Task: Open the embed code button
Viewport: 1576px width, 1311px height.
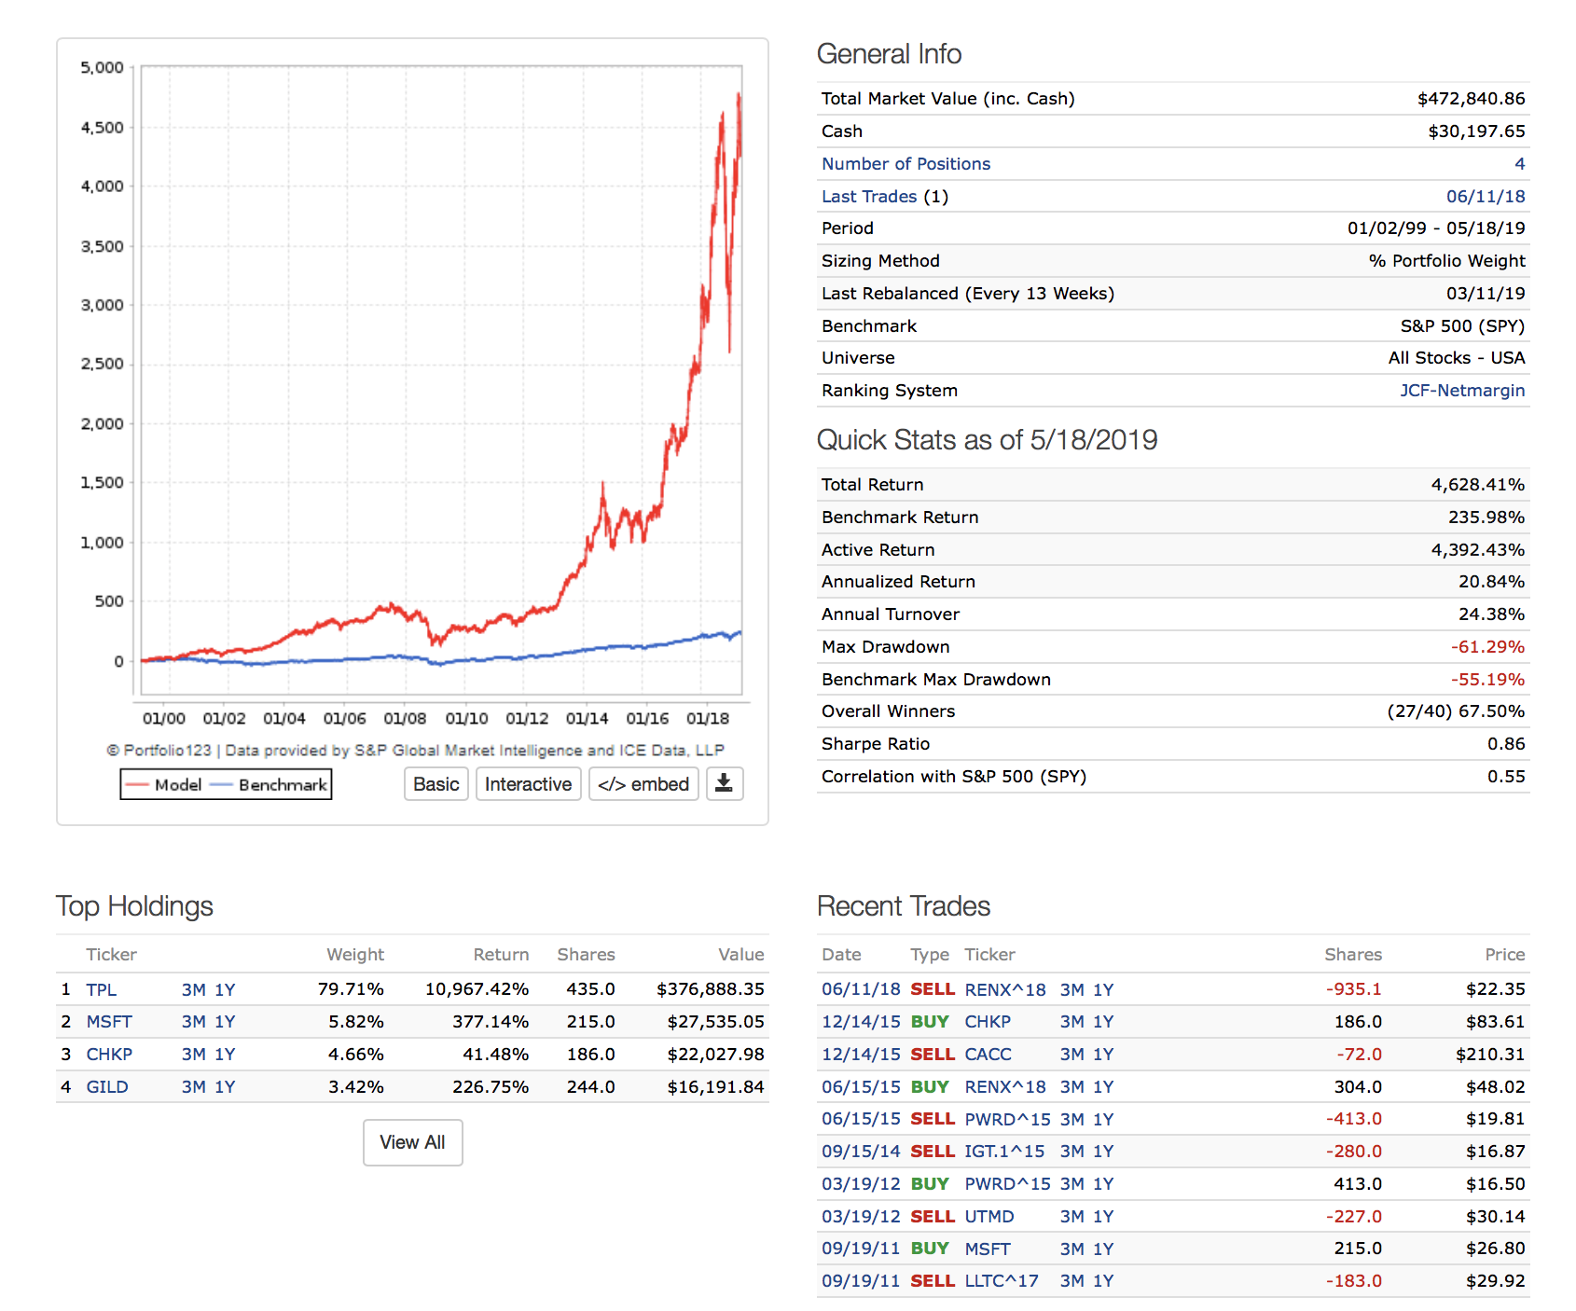Action: click(643, 784)
